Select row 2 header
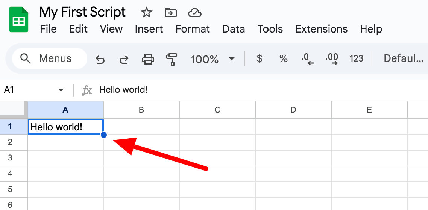The image size is (428, 210). pos(14,142)
